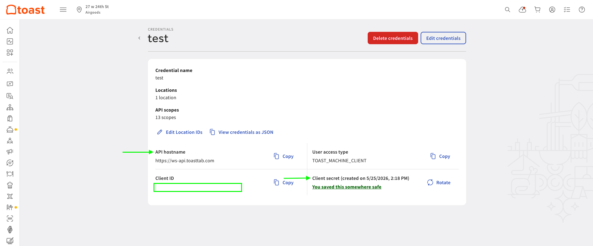593x246 pixels.
Task: Open the help question mark icon
Action: [582, 10]
